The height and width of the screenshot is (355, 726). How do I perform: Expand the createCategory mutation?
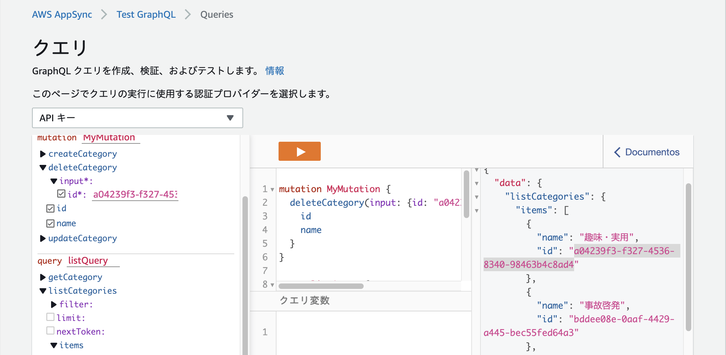(x=43, y=154)
